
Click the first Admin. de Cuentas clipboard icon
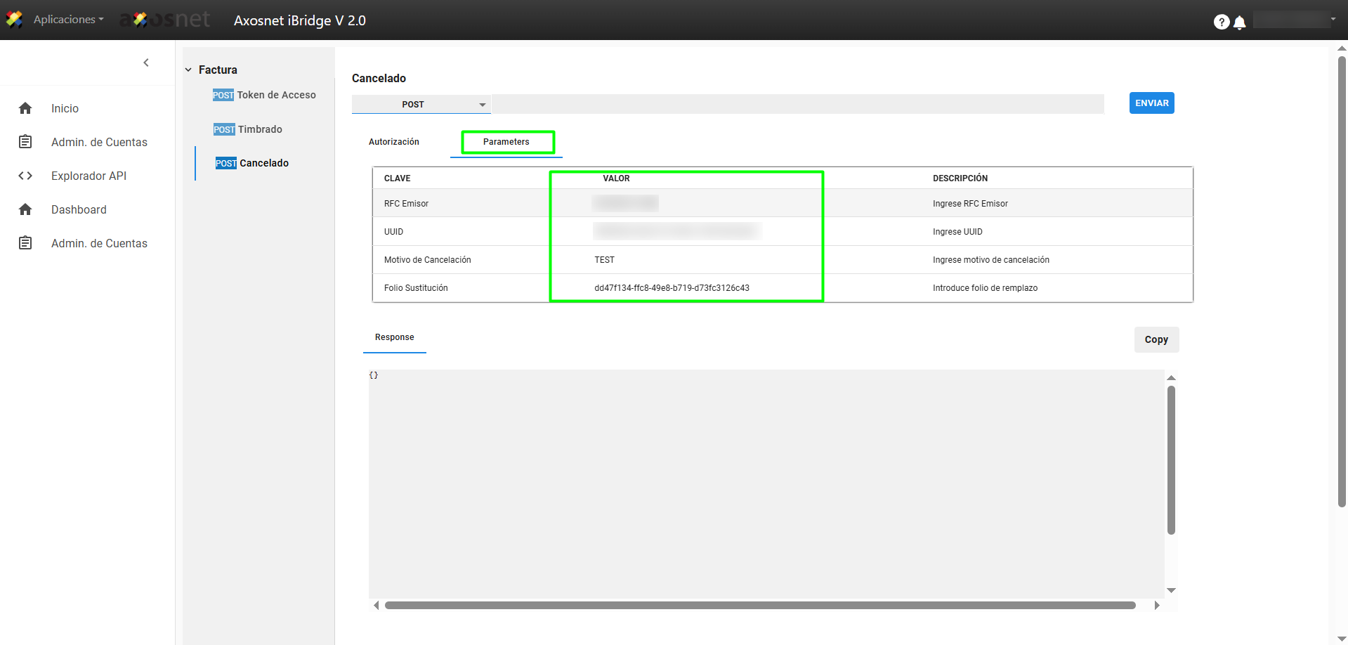(25, 142)
